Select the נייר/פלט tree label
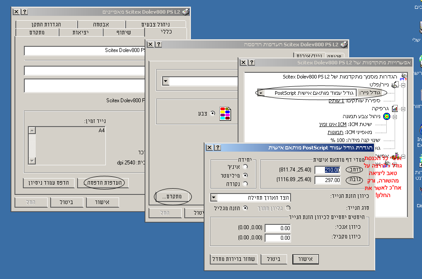 379,85
